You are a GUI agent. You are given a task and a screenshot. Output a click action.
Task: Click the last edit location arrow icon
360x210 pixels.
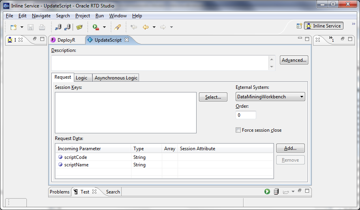click(134, 27)
